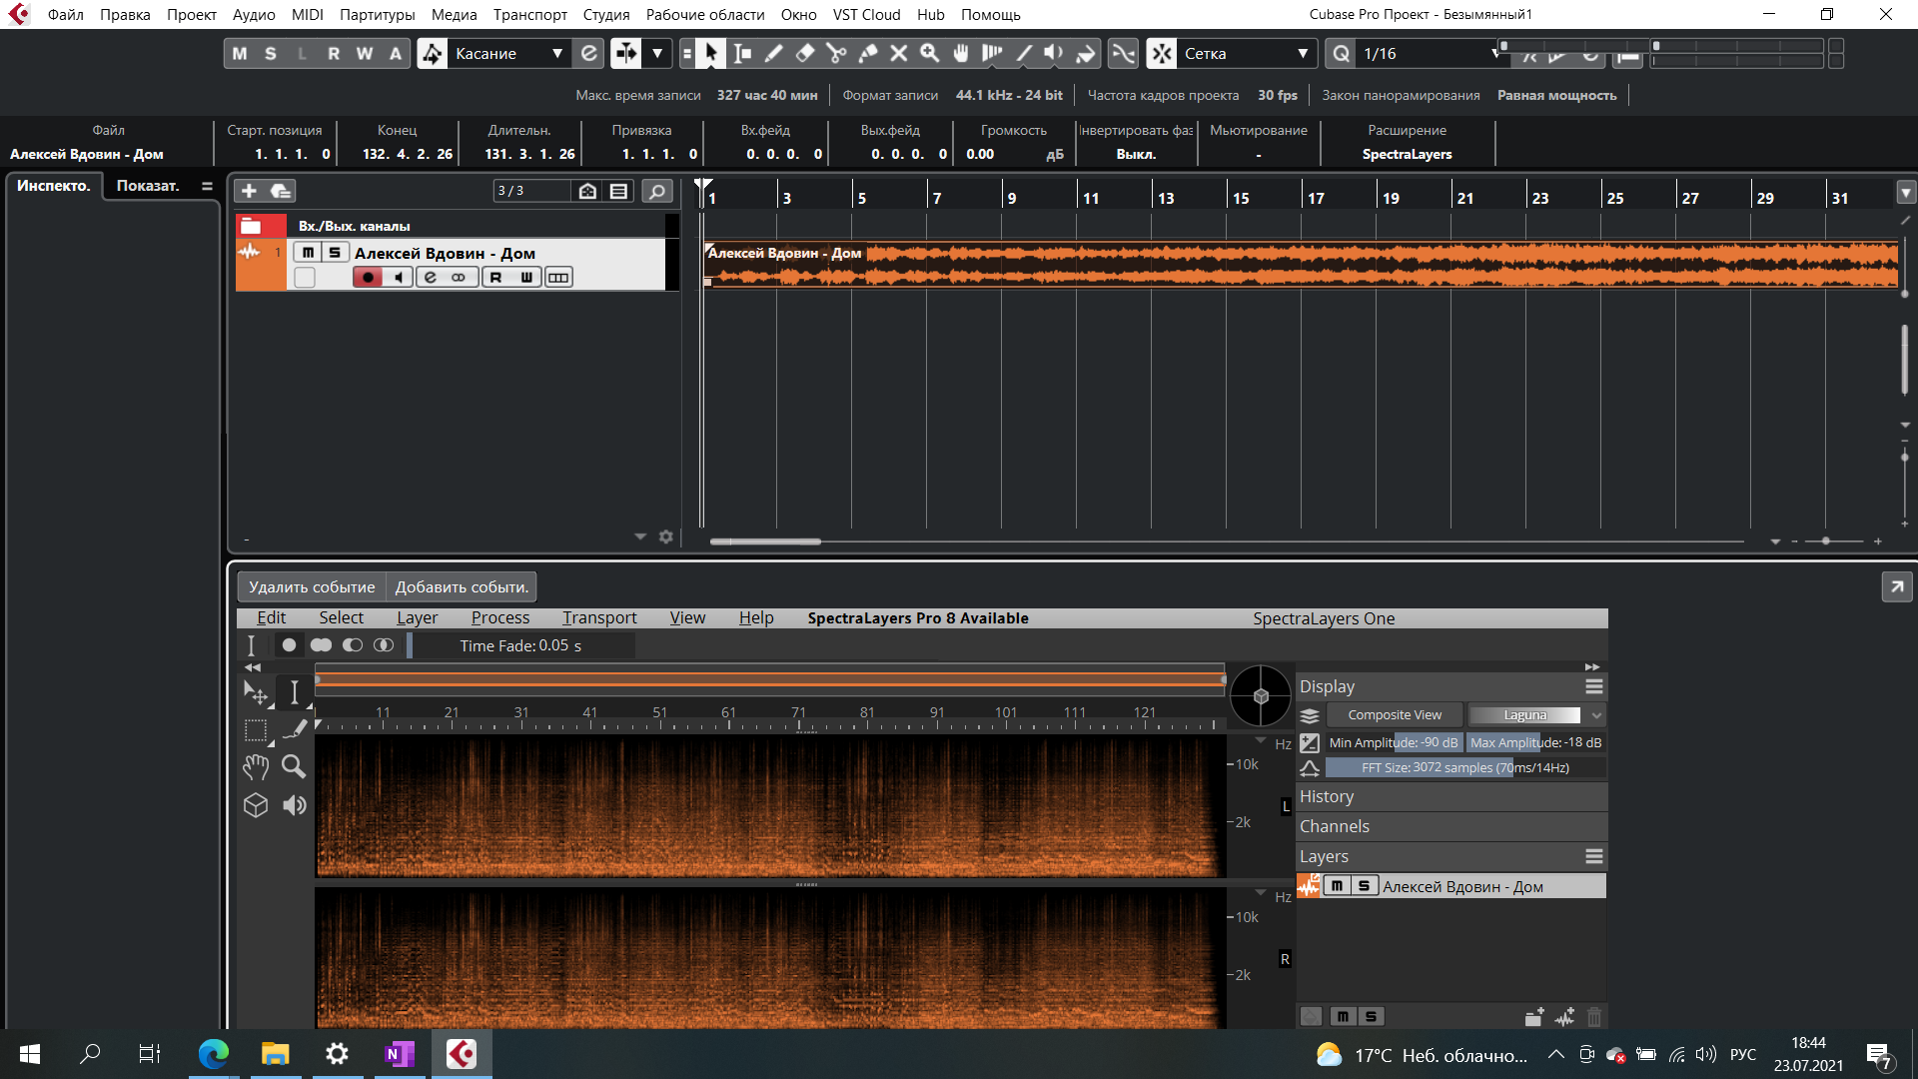The width and height of the screenshot is (1918, 1079).
Task: Click the 3D cube display tool
Action: [x=256, y=805]
